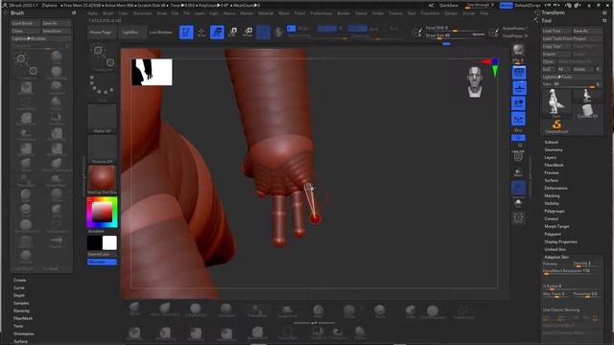The height and width of the screenshot is (345, 614).
Task: Expand the Morph Target subpalette
Action: [x=556, y=226]
